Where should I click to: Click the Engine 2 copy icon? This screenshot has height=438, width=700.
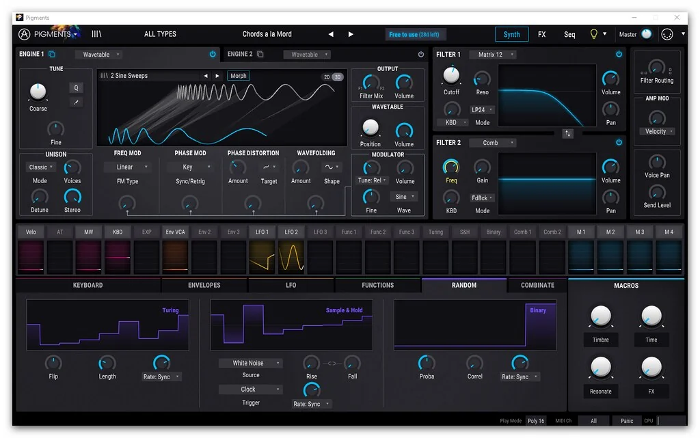point(260,54)
